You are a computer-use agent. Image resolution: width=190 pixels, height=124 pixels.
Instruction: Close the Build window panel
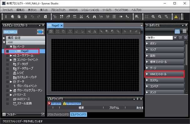click(141, 99)
